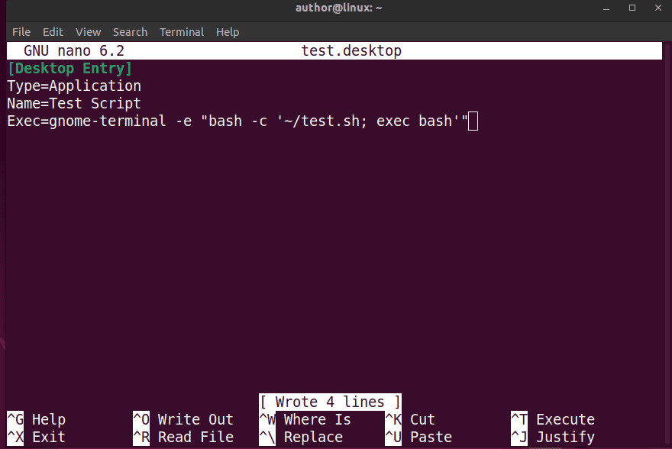Click the ^J Justify shortcut label
Screen dimensions: 672x449
pos(554,437)
